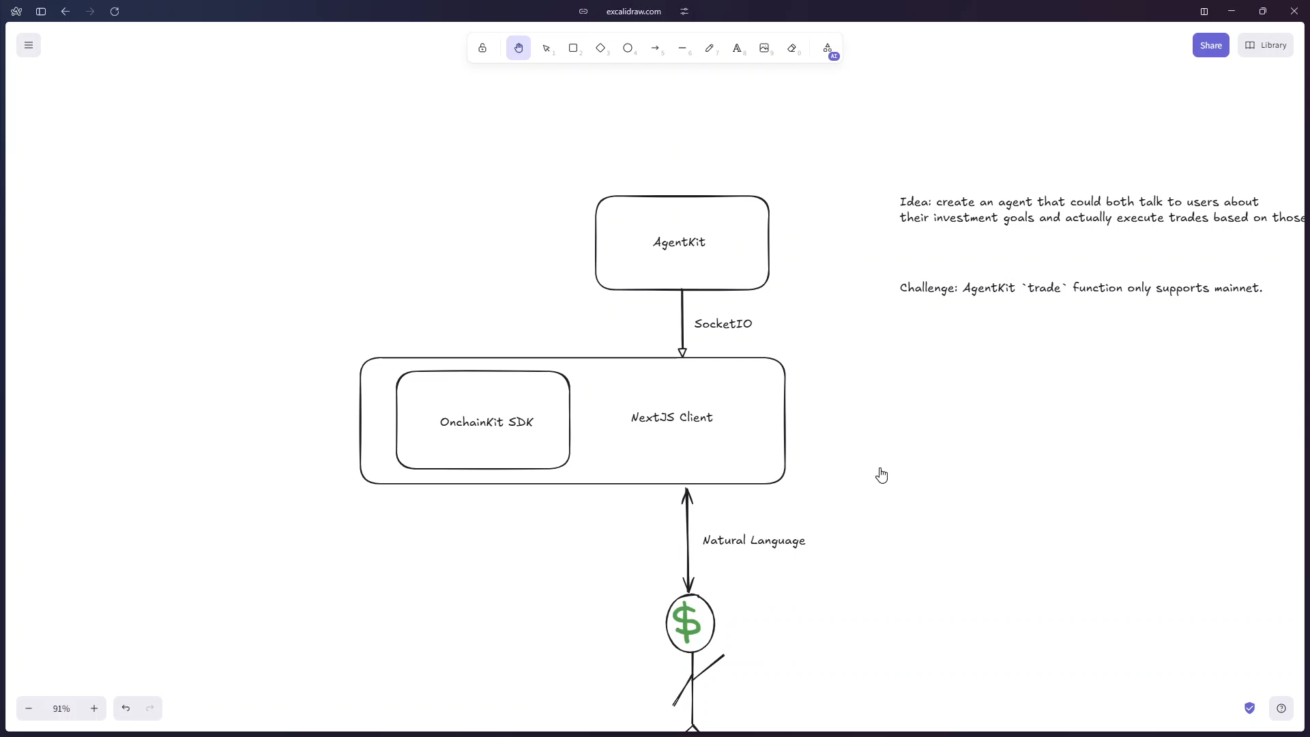Select the Line tool
1310x737 pixels.
(682, 48)
